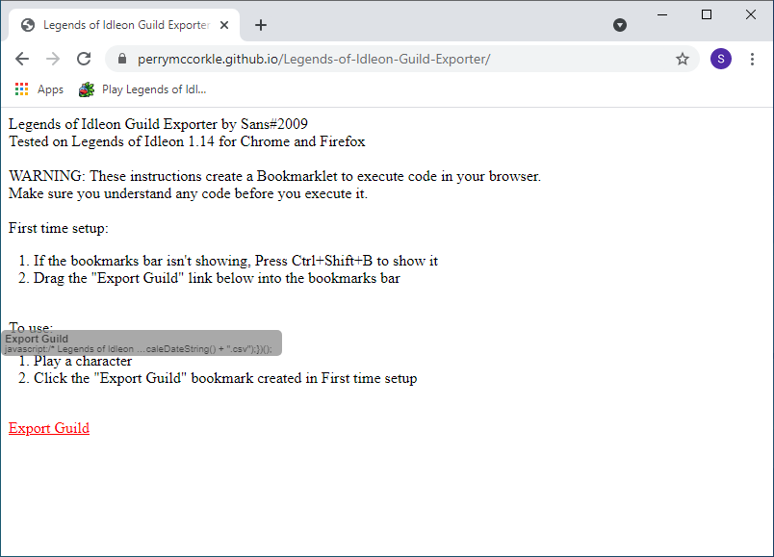Image resolution: width=774 pixels, height=557 pixels.
Task: Click the round dropdown arrow in title bar
Action: coord(620,25)
